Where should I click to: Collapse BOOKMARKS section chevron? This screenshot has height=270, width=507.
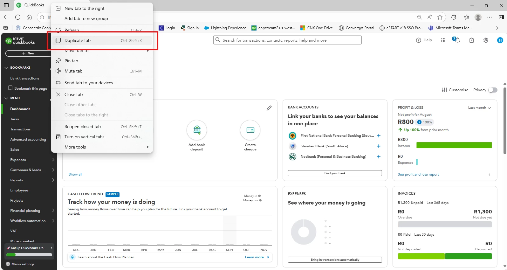(x=6, y=68)
